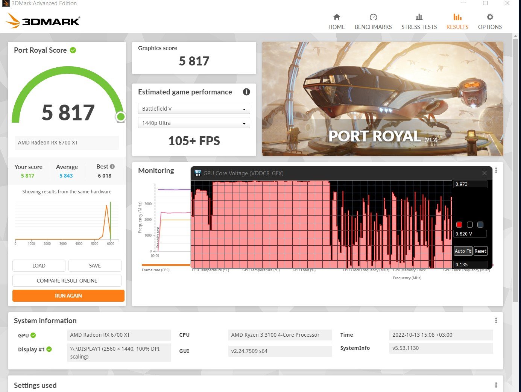Viewport: 521px width, 392px height.
Task: Click Your score value 5 817
Action: click(x=27, y=176)
